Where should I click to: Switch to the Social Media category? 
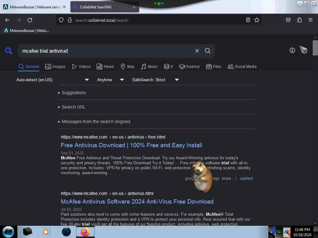[x=242, y=67]
